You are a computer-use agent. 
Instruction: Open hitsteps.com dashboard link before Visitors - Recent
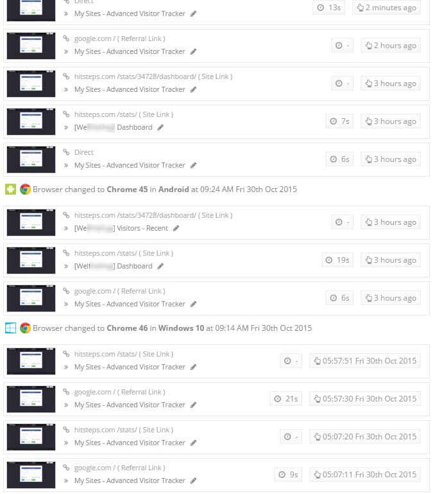[153, 215]
